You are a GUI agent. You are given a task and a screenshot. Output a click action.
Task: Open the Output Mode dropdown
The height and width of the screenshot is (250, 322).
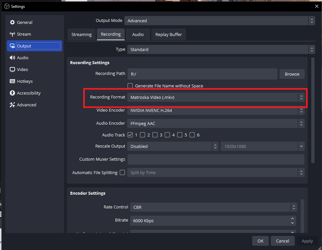pos(220,21)
